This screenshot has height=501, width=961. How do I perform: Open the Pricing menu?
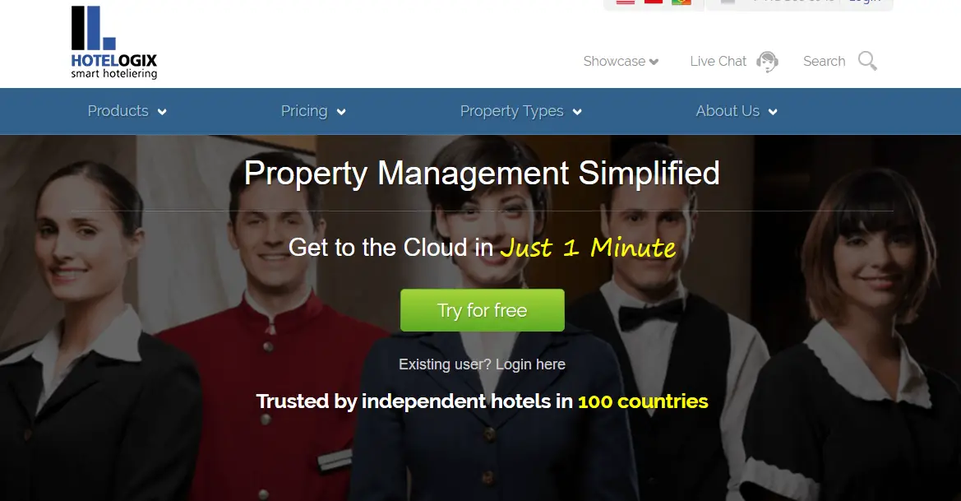click(x=304, y=111)
